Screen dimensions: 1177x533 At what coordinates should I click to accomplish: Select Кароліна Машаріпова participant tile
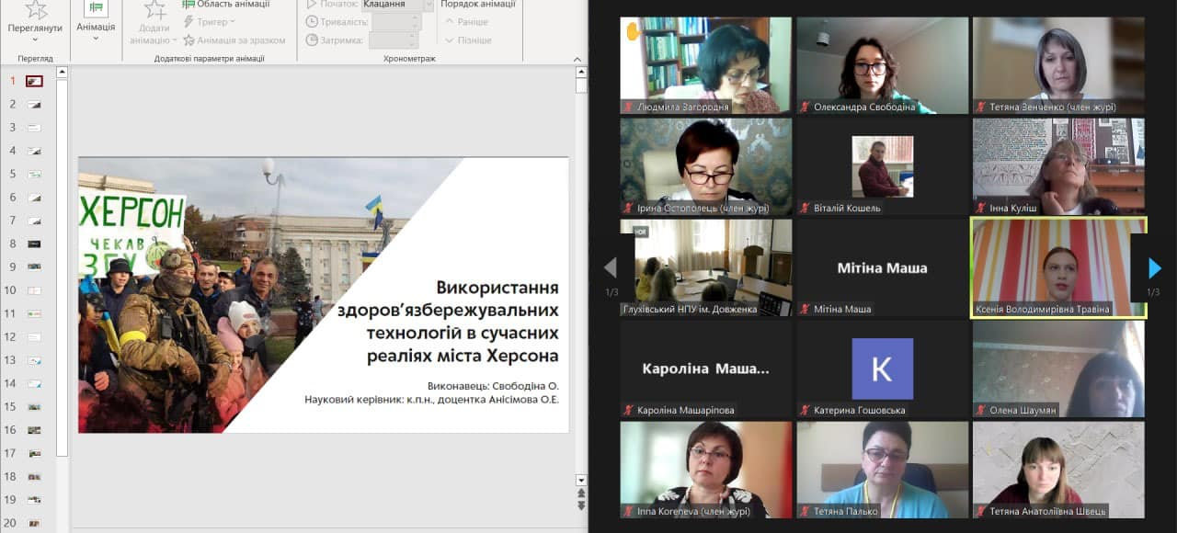(706, 369)
